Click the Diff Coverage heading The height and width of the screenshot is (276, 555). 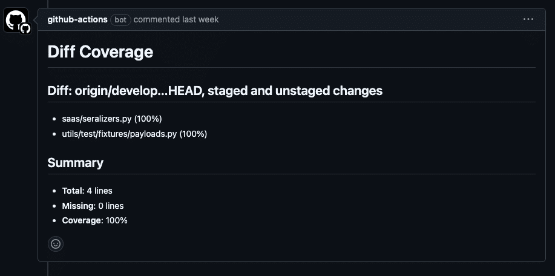(x=100, y=52)
